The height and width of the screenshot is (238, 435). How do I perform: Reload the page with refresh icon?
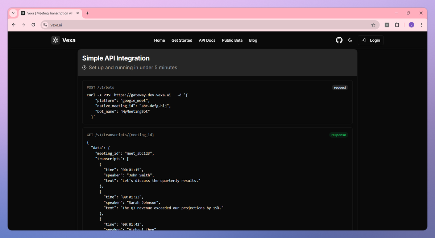33,25
